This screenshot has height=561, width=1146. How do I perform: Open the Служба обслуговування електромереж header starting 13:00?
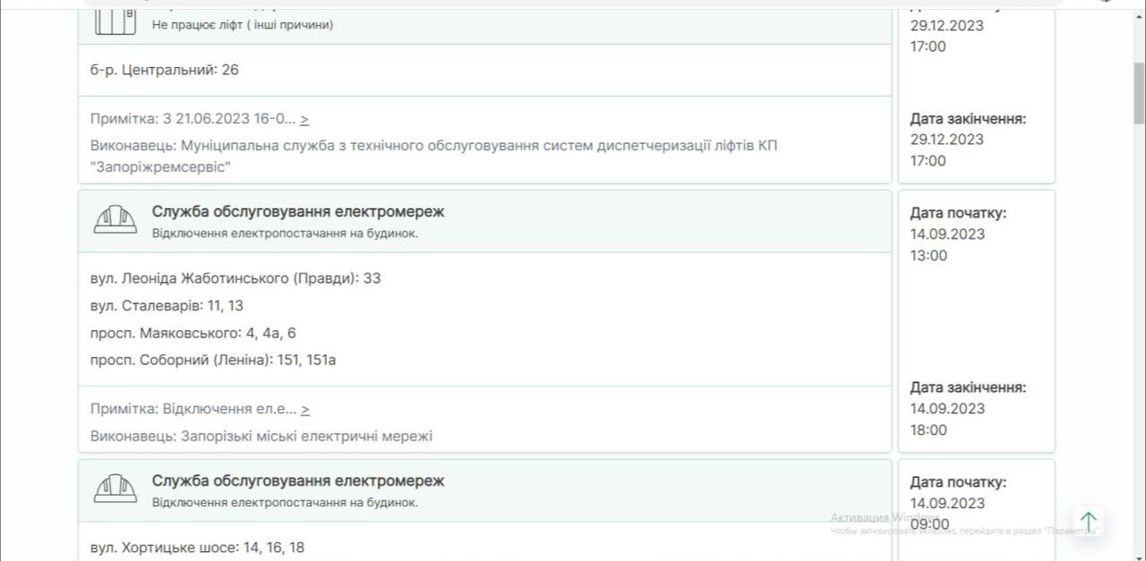(x=298, y=212)
